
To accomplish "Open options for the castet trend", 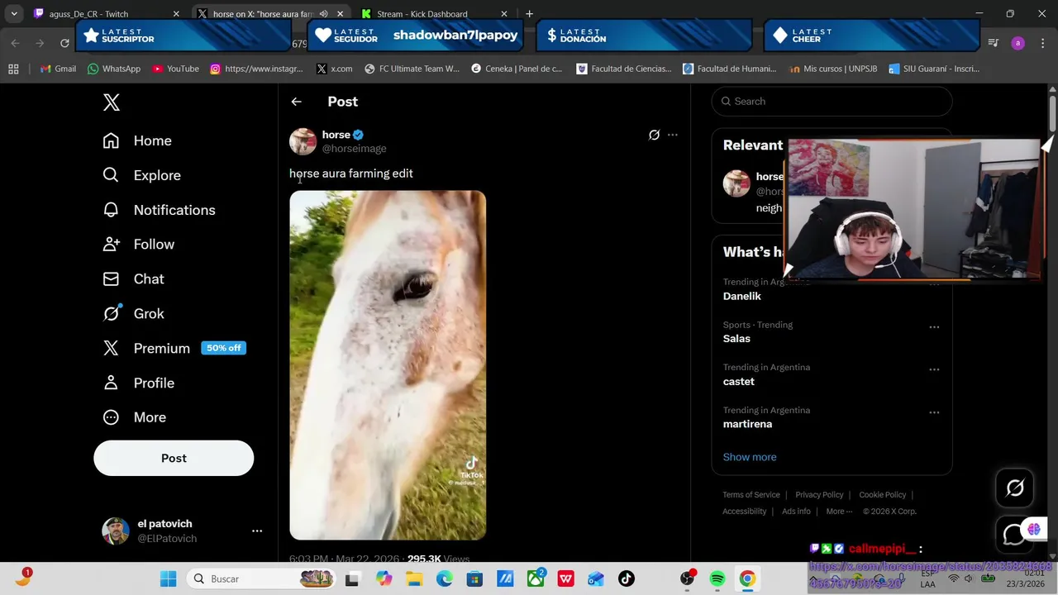I will pyautogui.click(x=934, y=369).
